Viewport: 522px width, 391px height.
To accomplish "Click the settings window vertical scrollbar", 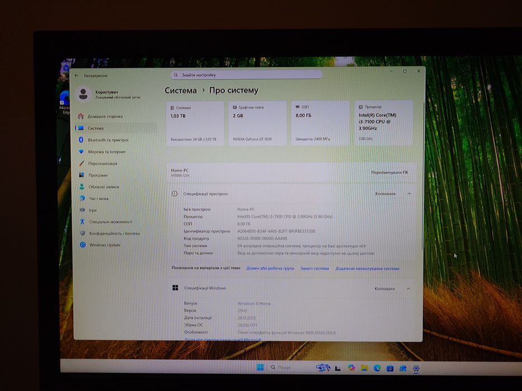I will [x=423, y=176].
